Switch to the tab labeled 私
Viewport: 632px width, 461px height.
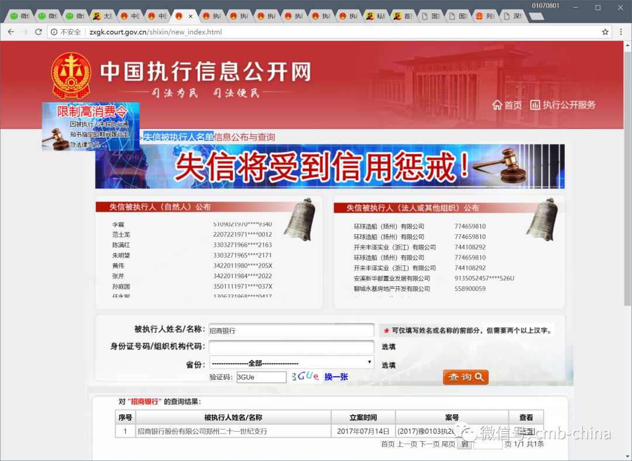point(376,16)
